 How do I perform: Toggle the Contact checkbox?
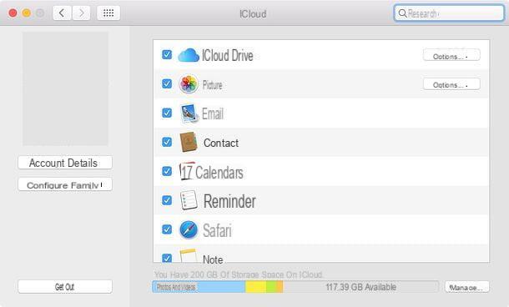tap(167, 142)
